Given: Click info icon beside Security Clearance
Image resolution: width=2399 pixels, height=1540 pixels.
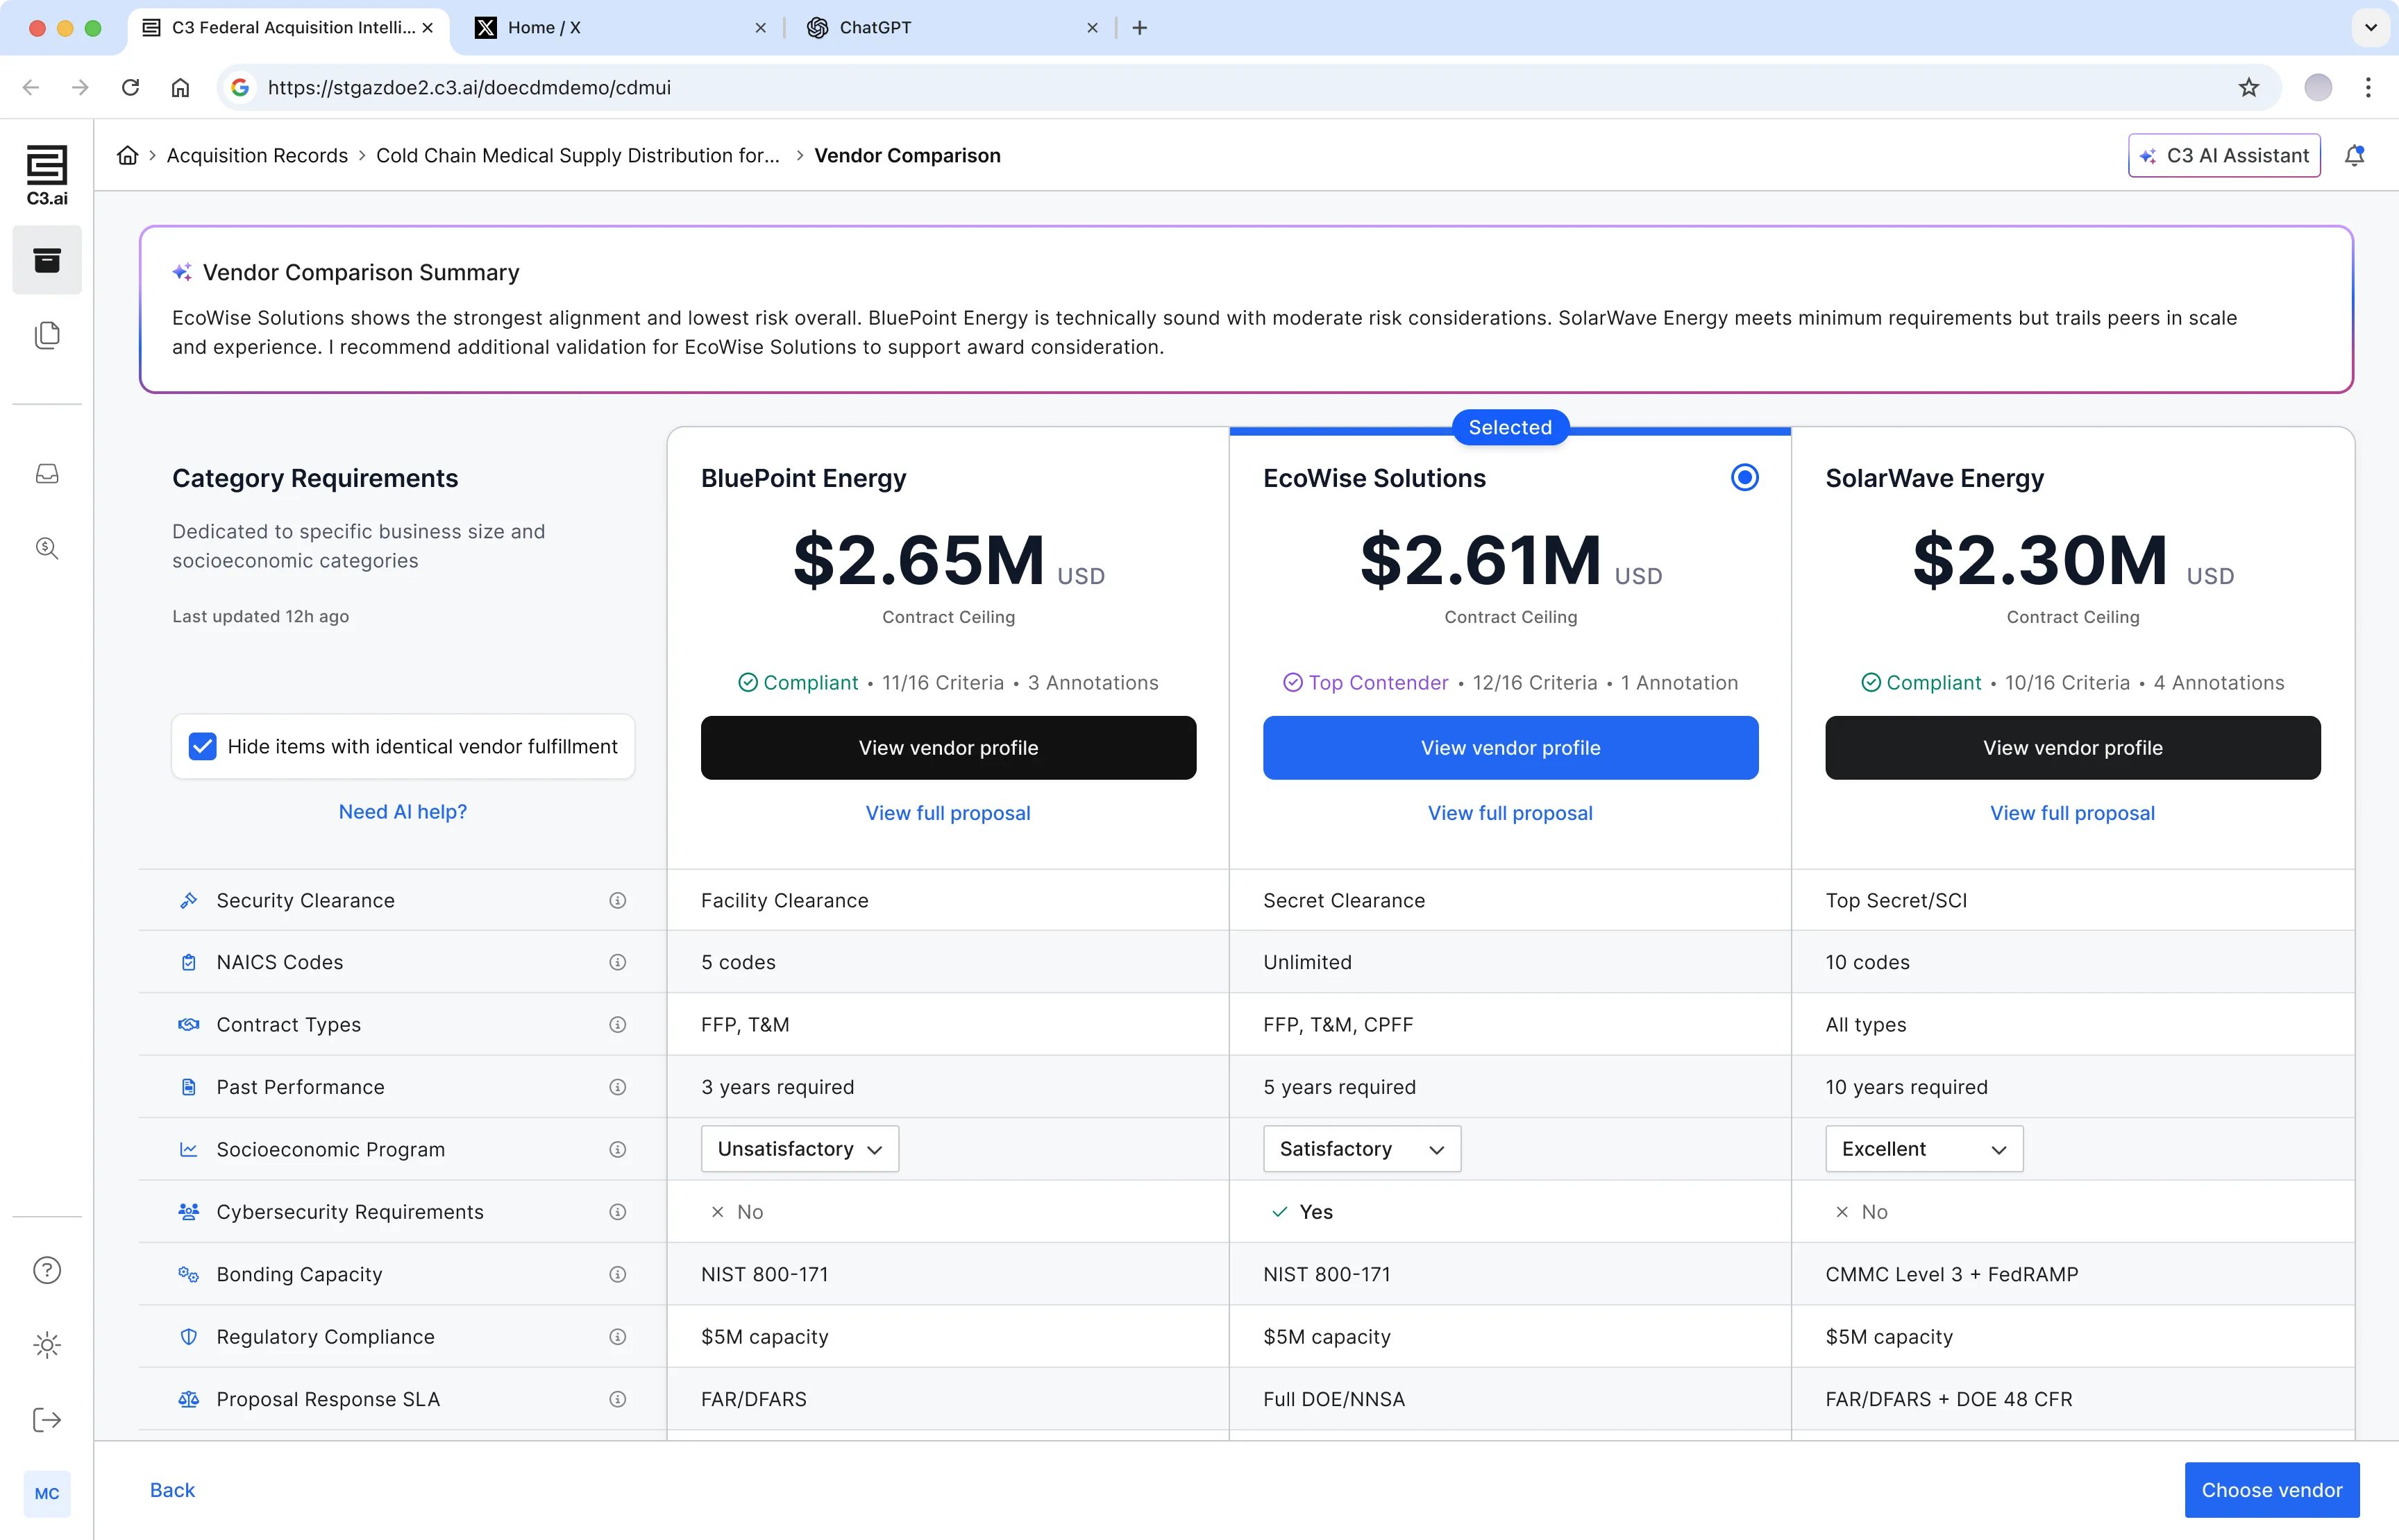Looking at the screenshot, I should (x=617, y=901).
